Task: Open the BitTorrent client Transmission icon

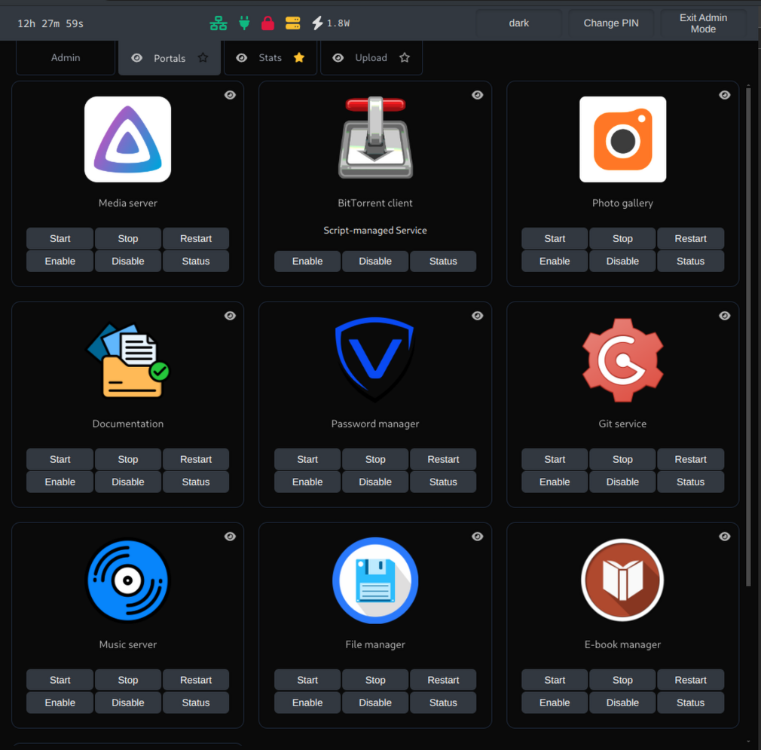Action: (375, 137)
